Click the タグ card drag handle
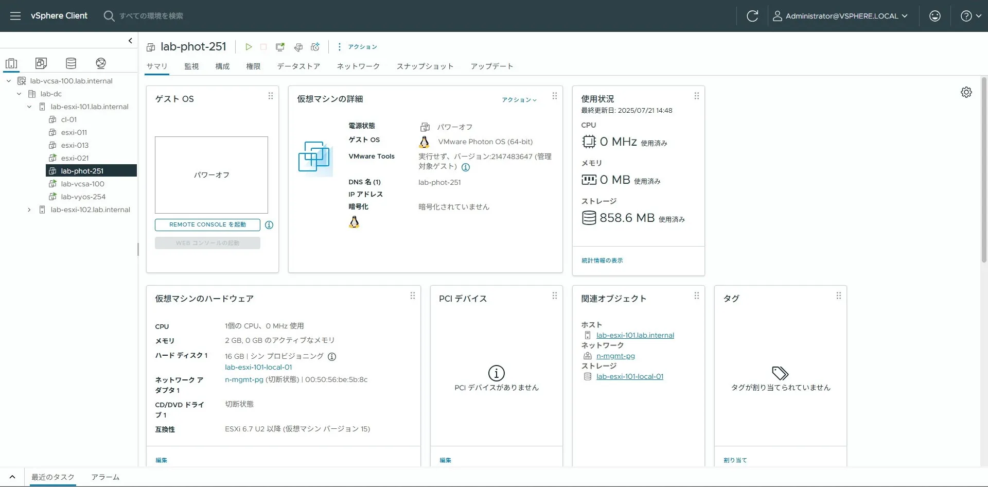 (x=839, y=296)
